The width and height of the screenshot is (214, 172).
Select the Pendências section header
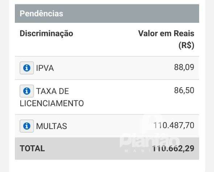[x=107, y=13]
